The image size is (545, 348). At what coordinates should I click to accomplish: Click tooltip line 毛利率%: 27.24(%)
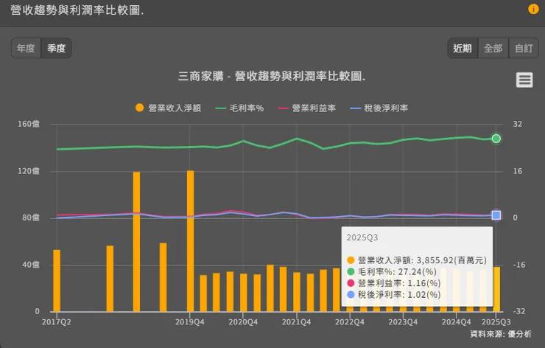pyautogui.click(x=392, y=272)
